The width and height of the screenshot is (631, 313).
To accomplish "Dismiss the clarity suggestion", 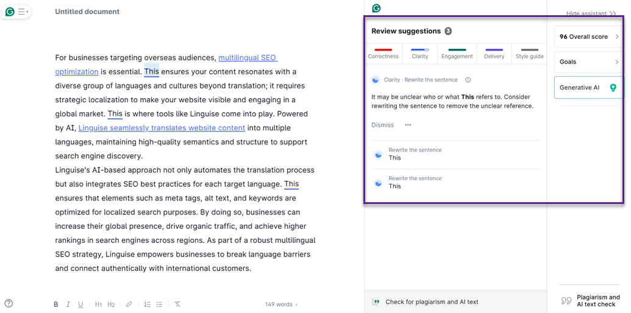I will [x=383, y=125].
